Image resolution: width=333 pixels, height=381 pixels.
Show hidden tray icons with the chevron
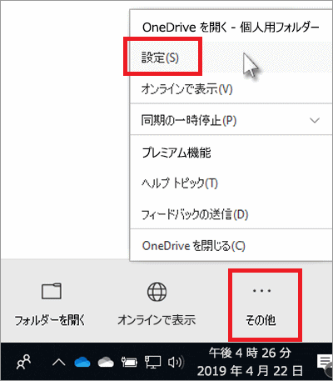pos(59,363)
